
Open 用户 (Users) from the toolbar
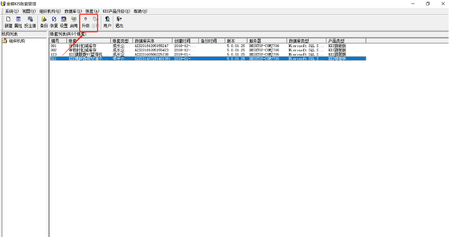[107, 22]
